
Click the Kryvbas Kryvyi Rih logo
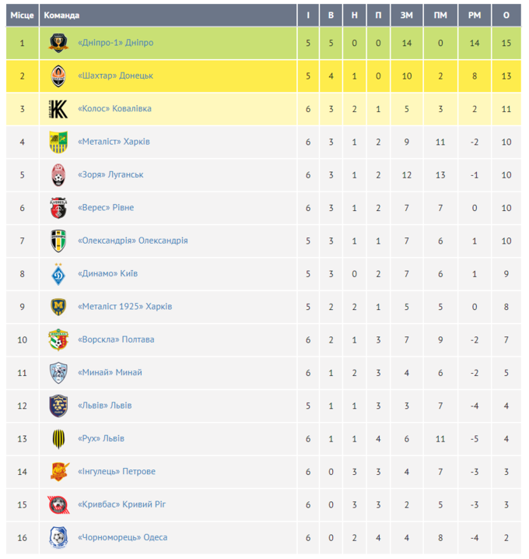coord(58,505)
